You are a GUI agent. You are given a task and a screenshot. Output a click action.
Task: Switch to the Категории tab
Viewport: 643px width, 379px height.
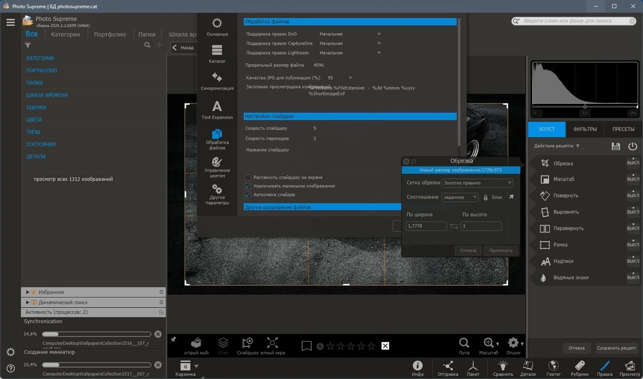coord(66,34)
